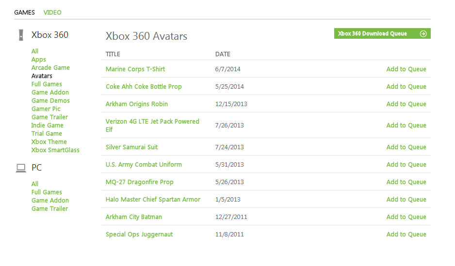This screenshot has width=455, height=266.
Task: Open Arkham Origins Robin avatar page
Action: tap(137, 104)
